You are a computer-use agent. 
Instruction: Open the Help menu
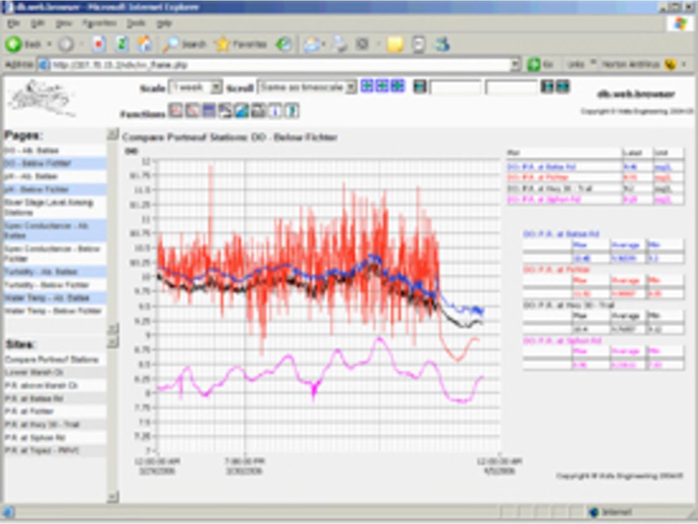pos(164,23)
